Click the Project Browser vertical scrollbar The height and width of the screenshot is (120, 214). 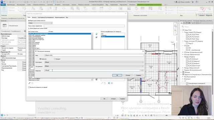pos(213,63)
